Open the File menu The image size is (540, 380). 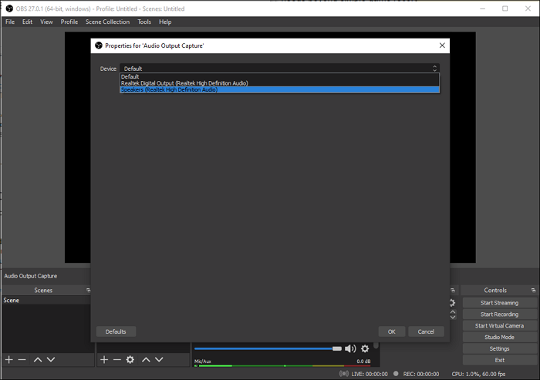tap(10, 22)
